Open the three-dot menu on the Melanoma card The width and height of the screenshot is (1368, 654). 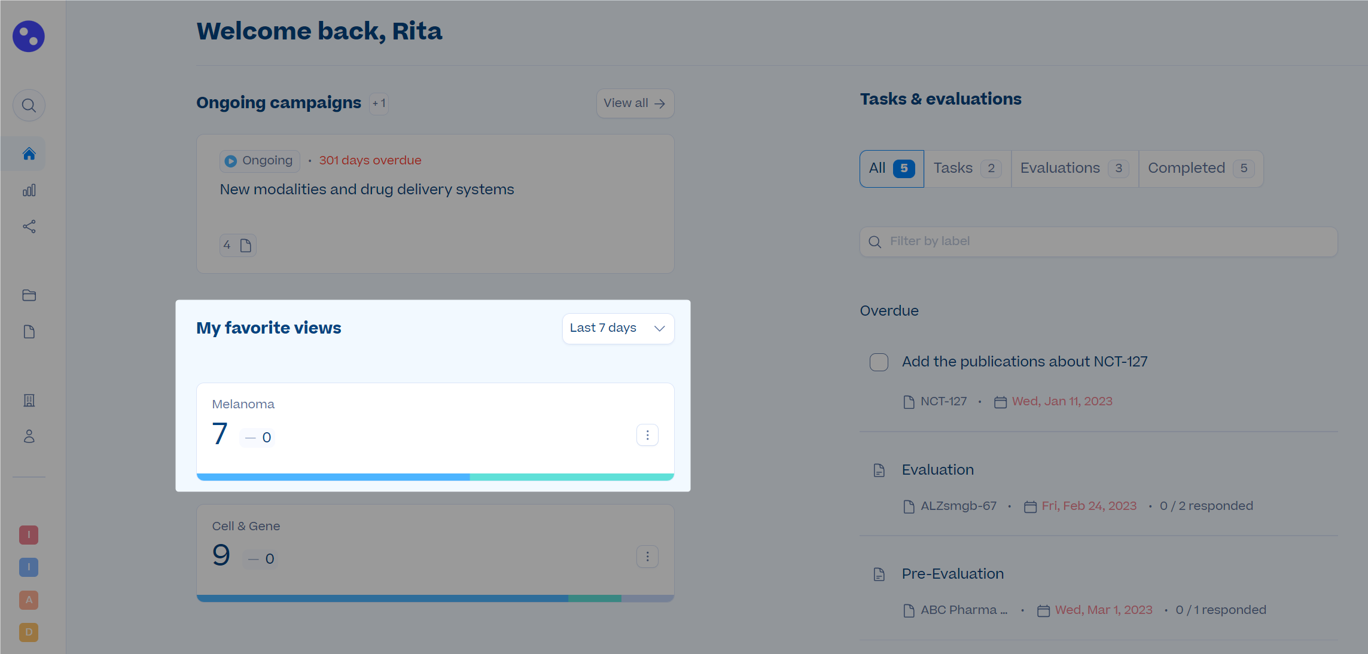point(647,435)
